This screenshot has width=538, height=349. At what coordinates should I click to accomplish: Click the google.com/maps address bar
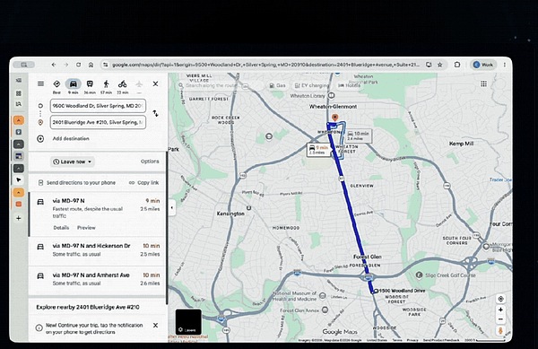[x=266, y=65]
